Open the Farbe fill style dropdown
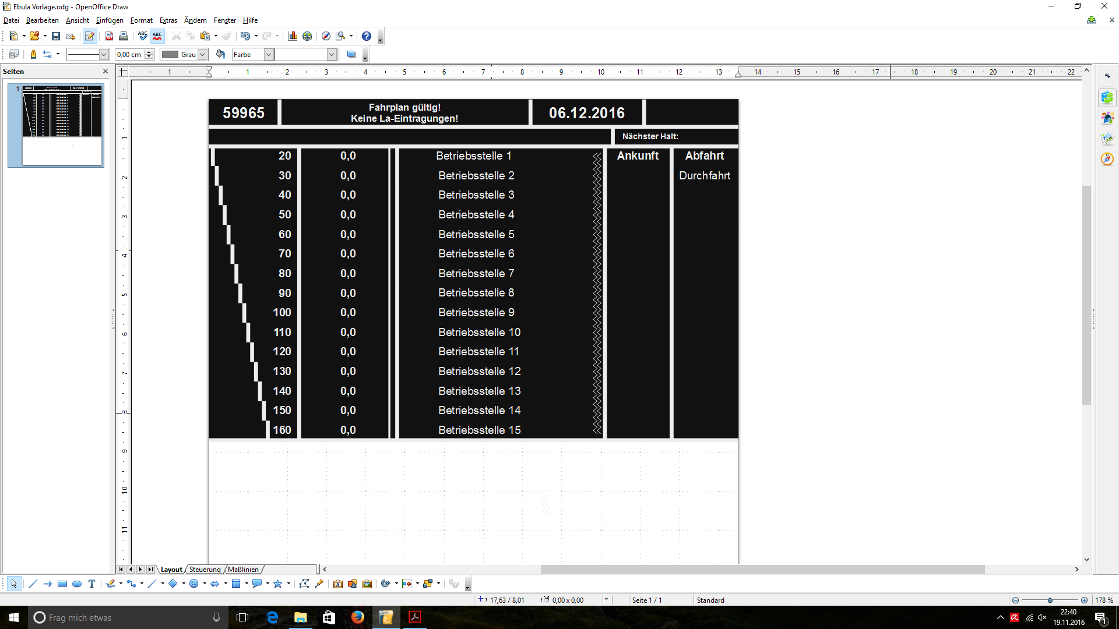The height and width of the screenshot is (629, 1119). click(x=269, y=54)
